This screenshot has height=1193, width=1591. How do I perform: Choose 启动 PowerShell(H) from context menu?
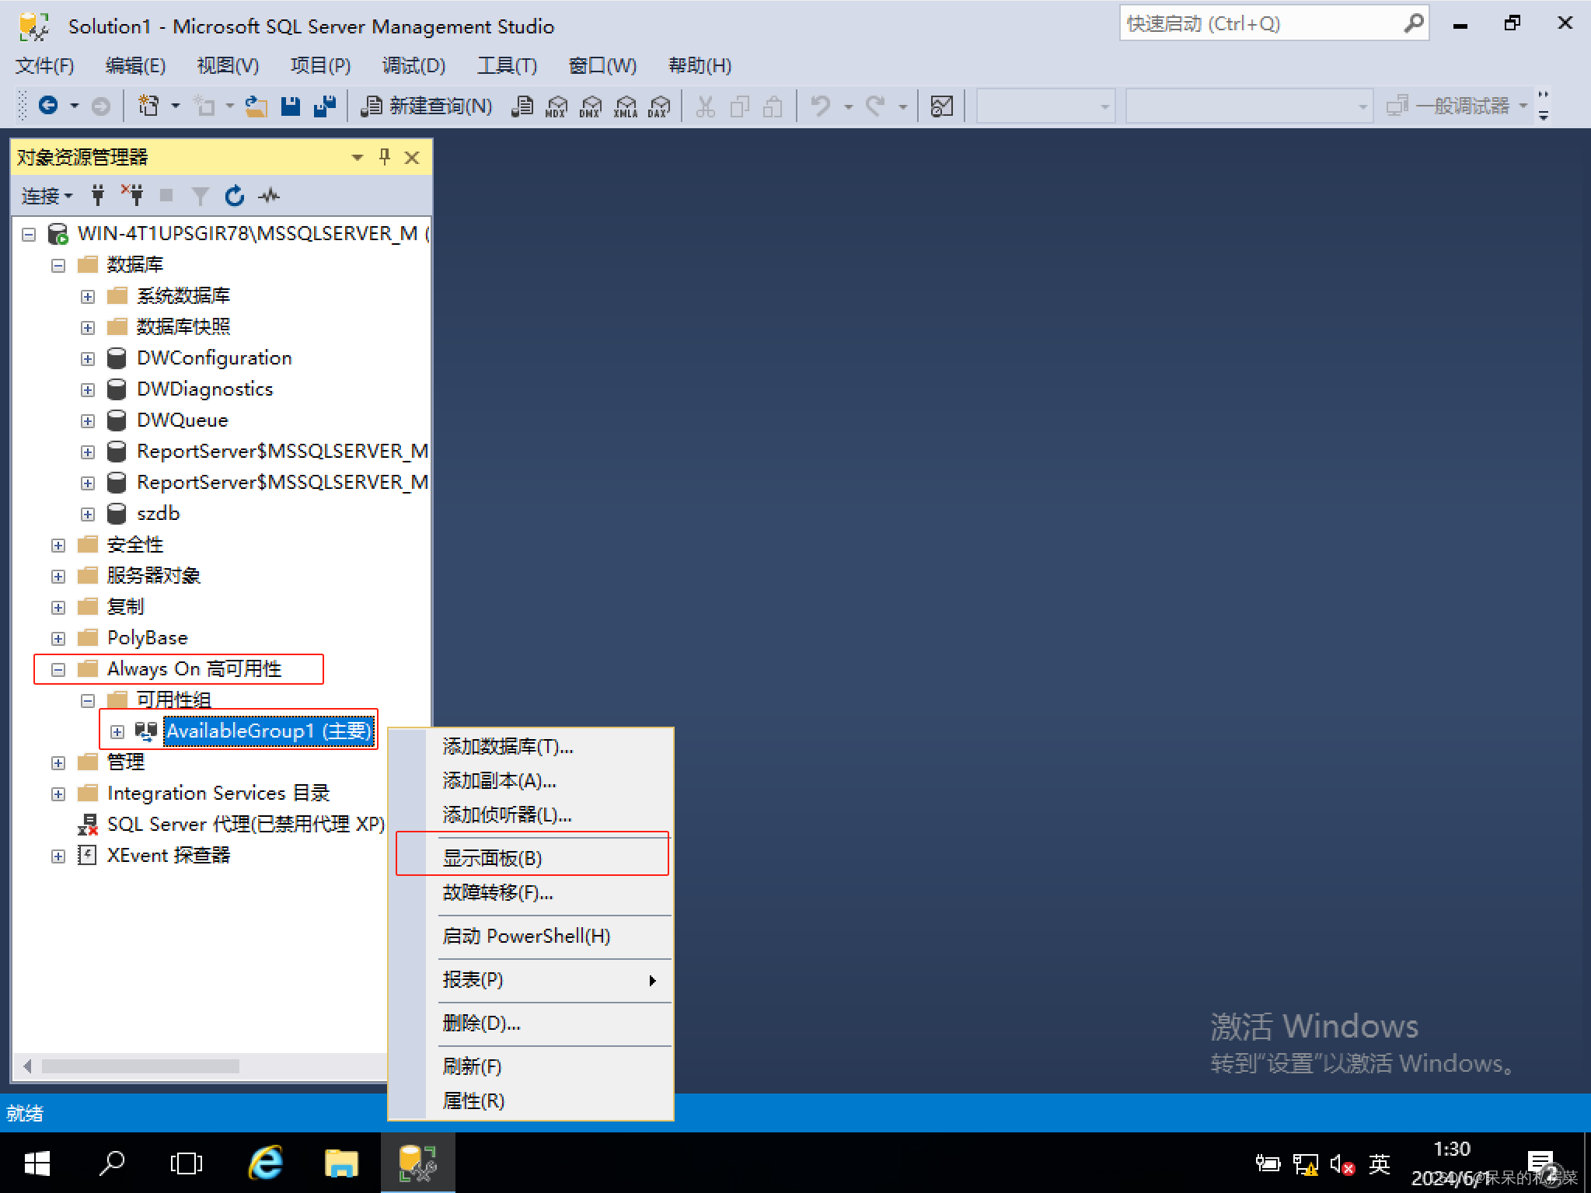(x=530, y=936)
